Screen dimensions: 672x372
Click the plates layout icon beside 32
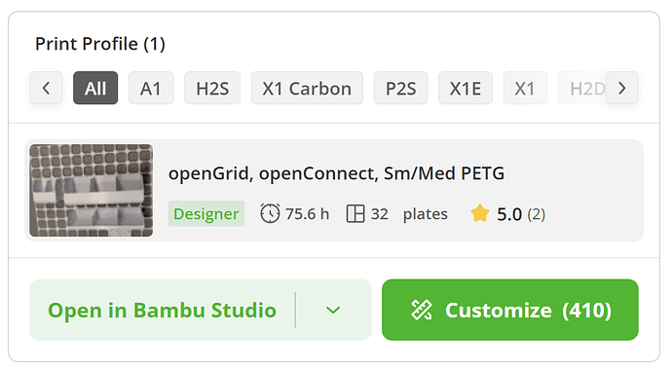pos(355,213)
